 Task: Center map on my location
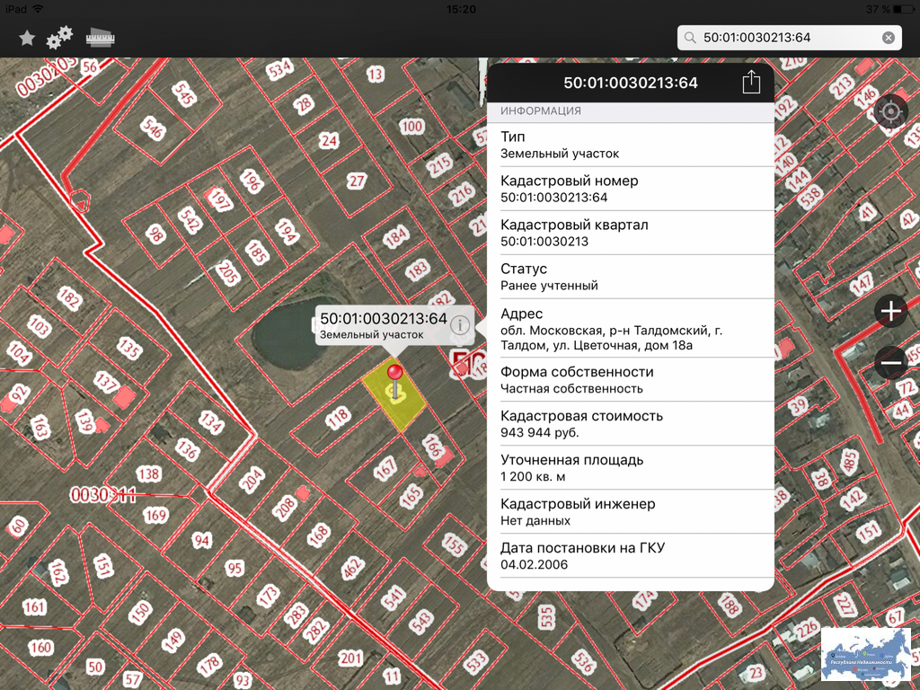[890, 111]
